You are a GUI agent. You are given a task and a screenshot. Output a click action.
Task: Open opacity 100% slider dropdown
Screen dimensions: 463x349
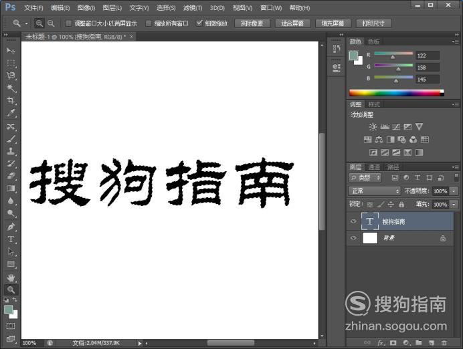pyautogui.click(x=454, y=191)
